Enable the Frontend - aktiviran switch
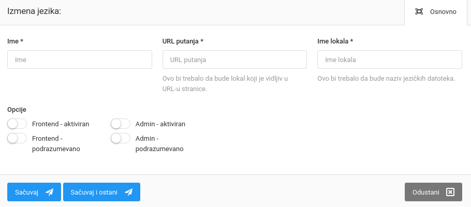Viewport: 471px width, 207px height. [17, 124]
